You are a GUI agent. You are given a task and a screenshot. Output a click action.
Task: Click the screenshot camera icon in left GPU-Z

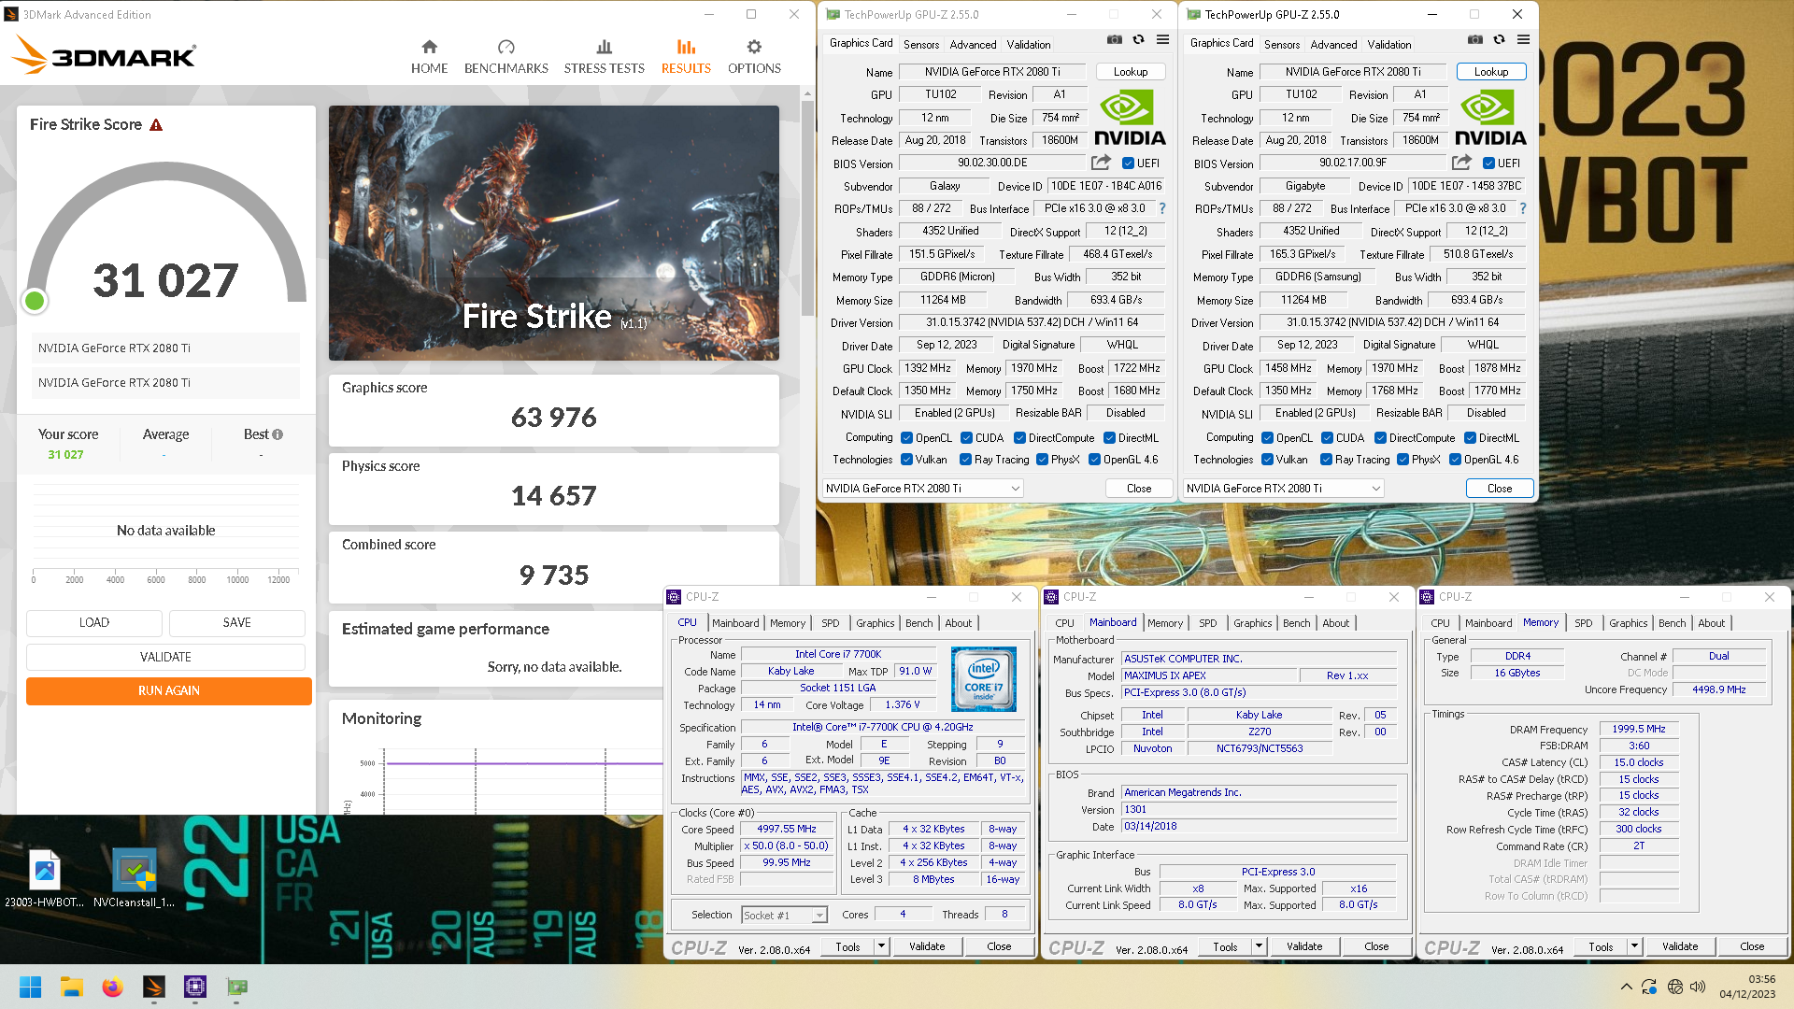tap(1115, 39)
